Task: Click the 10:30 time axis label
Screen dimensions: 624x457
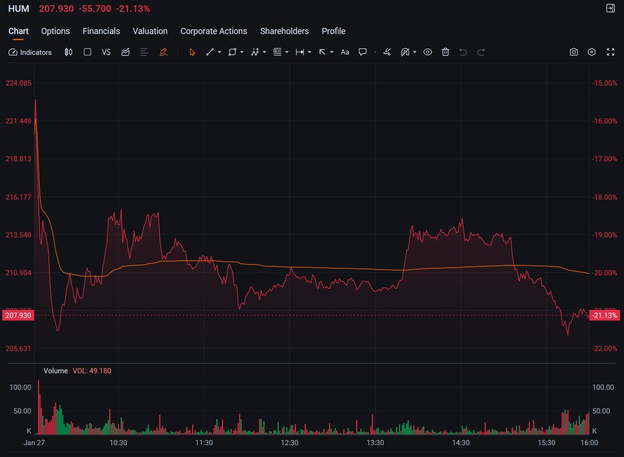Action: [119, 443]
